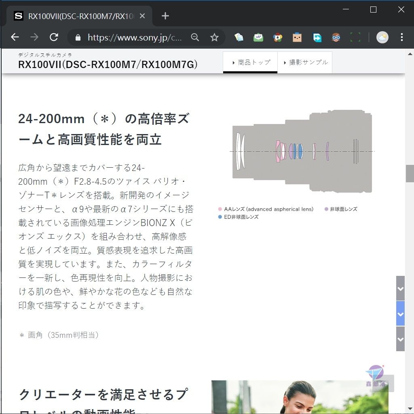Open the Chrome three-dot menu
Screen dimensions: 414x414
coord(401,37)
